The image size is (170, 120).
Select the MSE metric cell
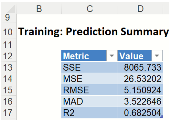coord(90,79)
